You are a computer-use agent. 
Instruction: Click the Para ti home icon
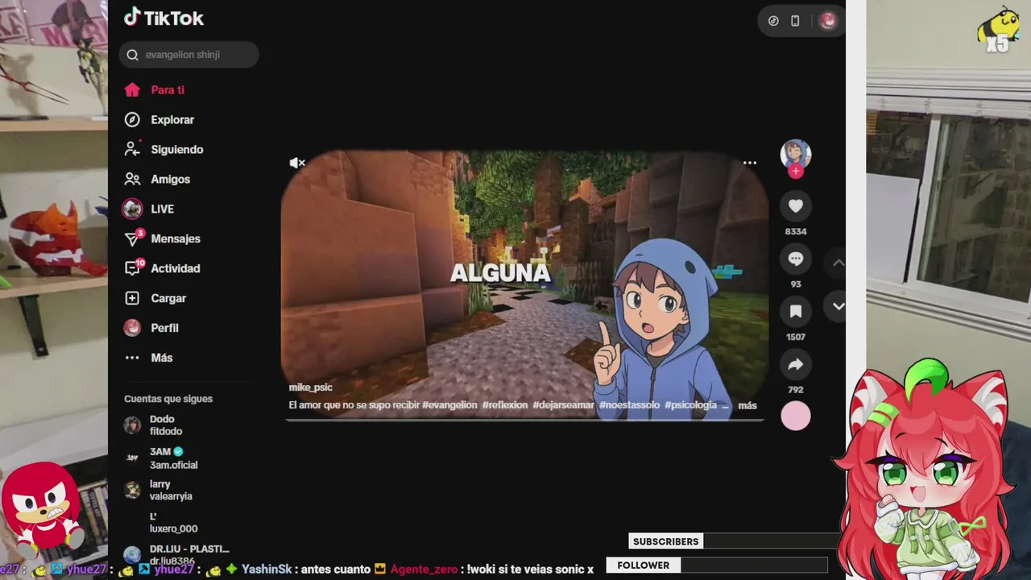pyautogui.click(x=132, y=90)
